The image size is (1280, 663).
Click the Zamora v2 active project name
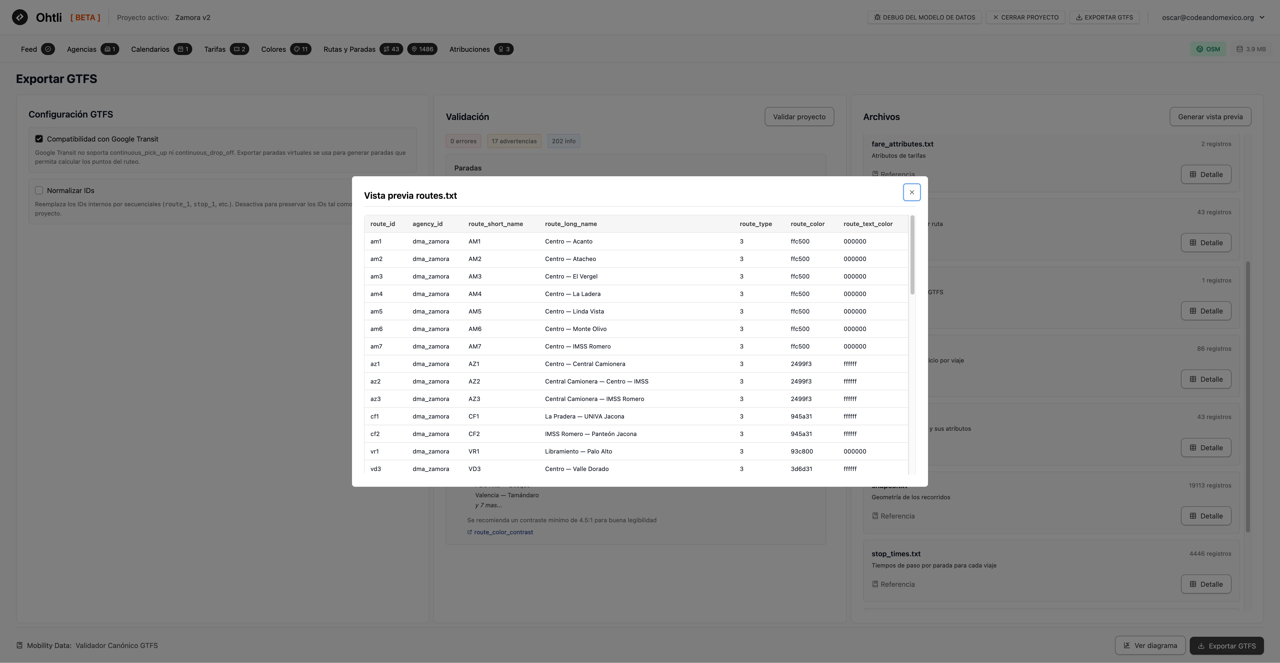pyautogui.click(x=193, y=17)
